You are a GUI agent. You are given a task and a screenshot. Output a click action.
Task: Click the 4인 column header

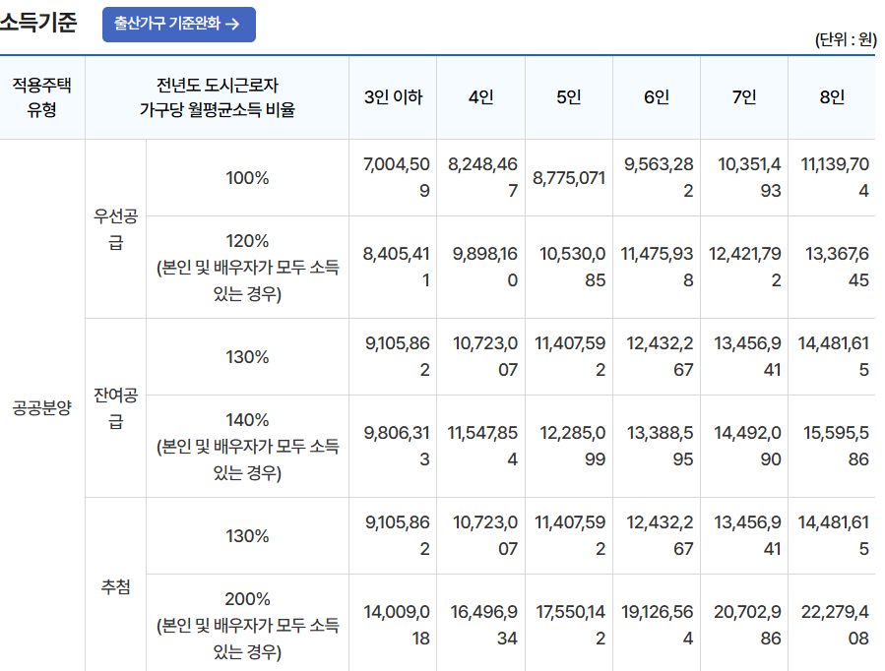[481, 96]
